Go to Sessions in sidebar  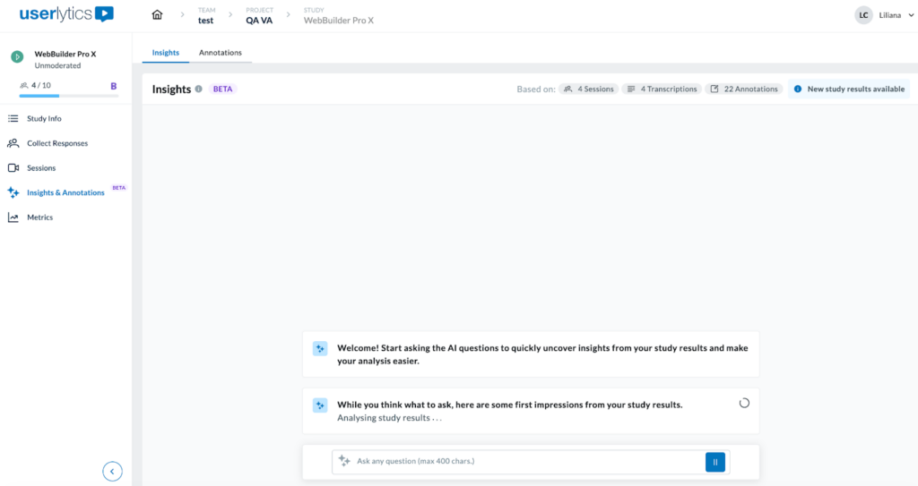(x=41, y=168)
